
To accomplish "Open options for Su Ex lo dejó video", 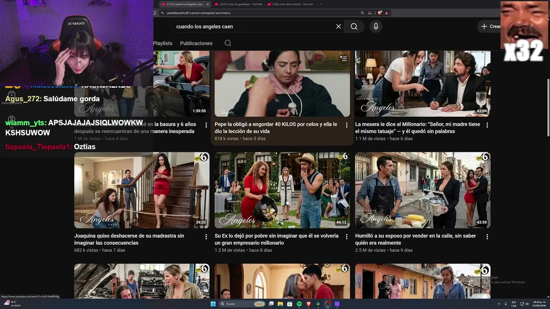I will tap(347, 237).
